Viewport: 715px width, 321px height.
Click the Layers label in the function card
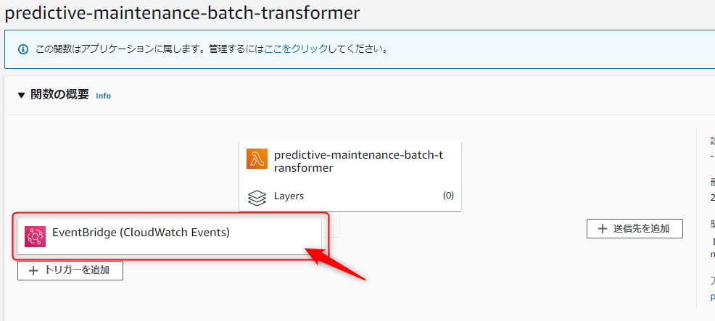pos(289,196)
